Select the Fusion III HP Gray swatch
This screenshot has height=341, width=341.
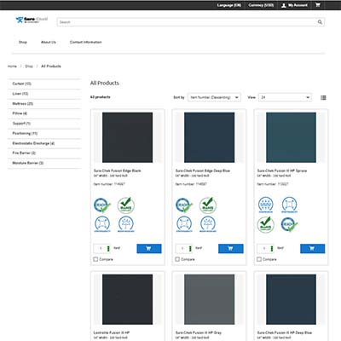point(209,299)
